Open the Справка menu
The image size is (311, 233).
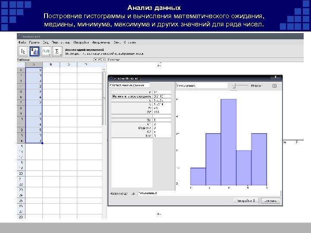(130, 42)
